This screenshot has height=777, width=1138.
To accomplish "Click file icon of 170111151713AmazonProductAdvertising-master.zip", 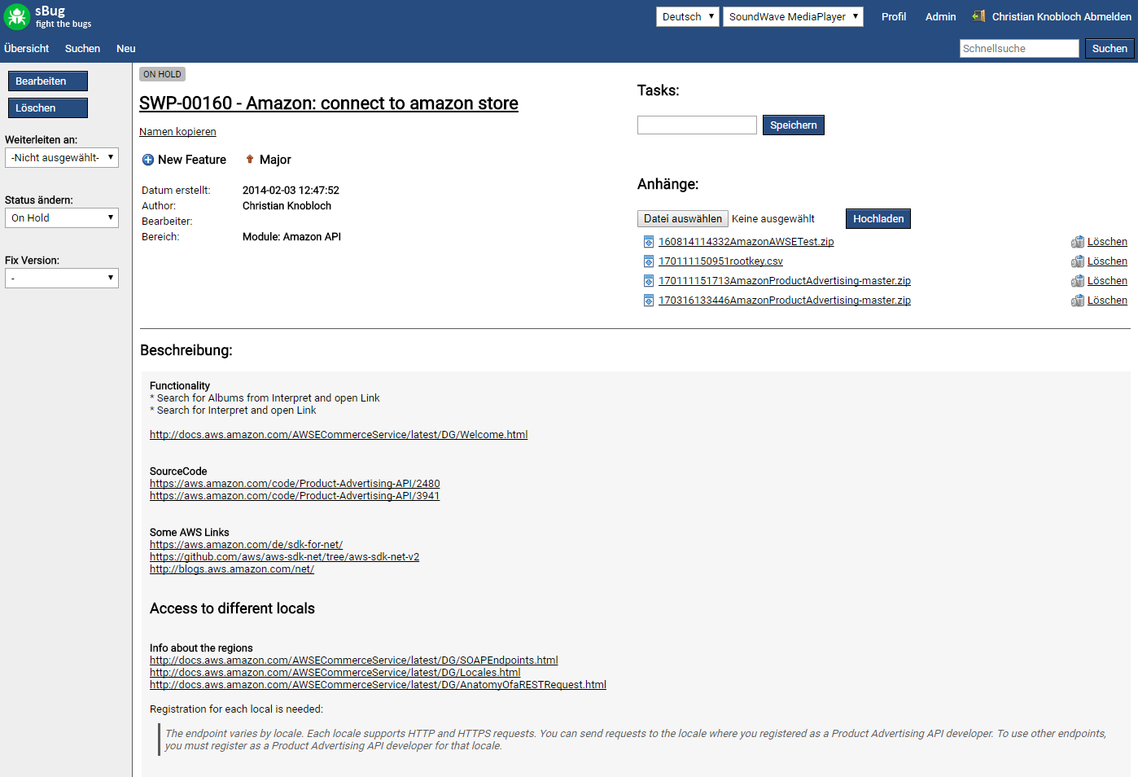I will tap(649, 281).
